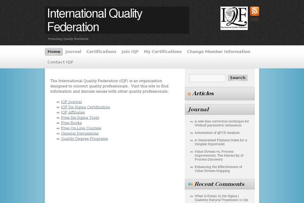The height and width of the screenshot is (203, 304).
Task: Click the orange RSS feed icon
Action: click(x=254, y=11)
